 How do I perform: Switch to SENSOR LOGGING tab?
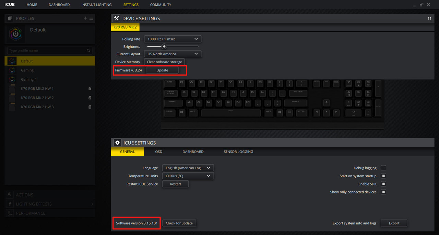coord(238,152)
